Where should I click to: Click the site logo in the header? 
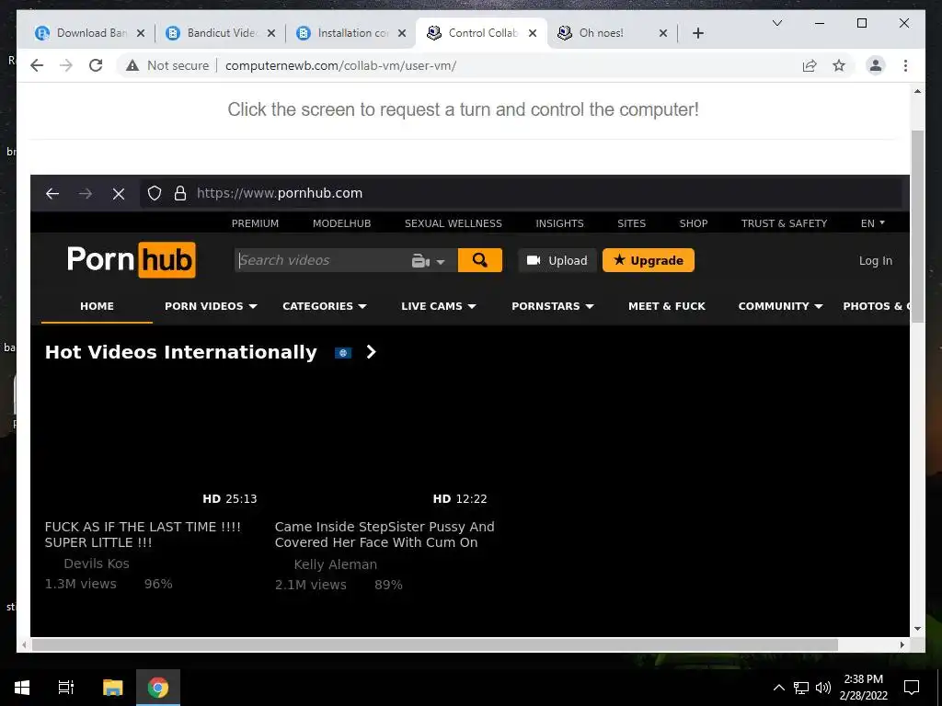[131, 259]
